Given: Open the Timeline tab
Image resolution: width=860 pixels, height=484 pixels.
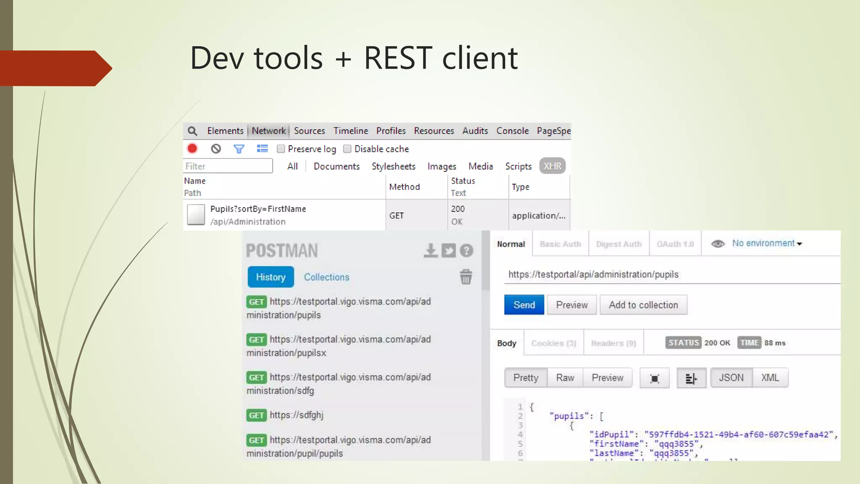Looking at the screenshot, I should coord(351,131).
